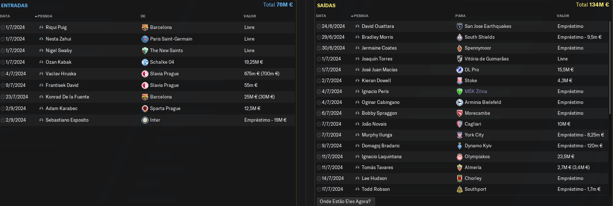Click the York City club badge

460,135
